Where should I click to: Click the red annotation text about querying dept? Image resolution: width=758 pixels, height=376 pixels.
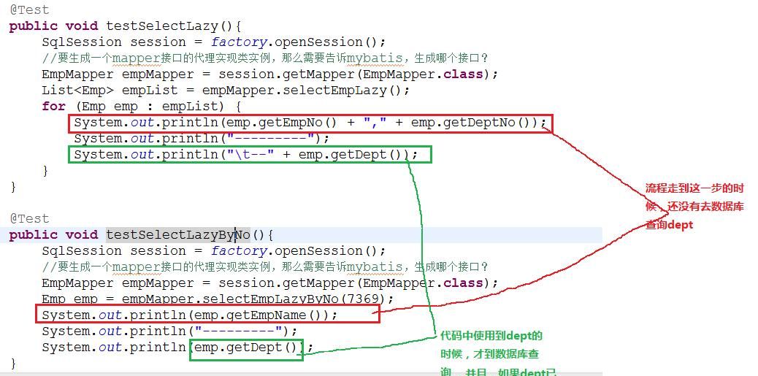[694, 207]
